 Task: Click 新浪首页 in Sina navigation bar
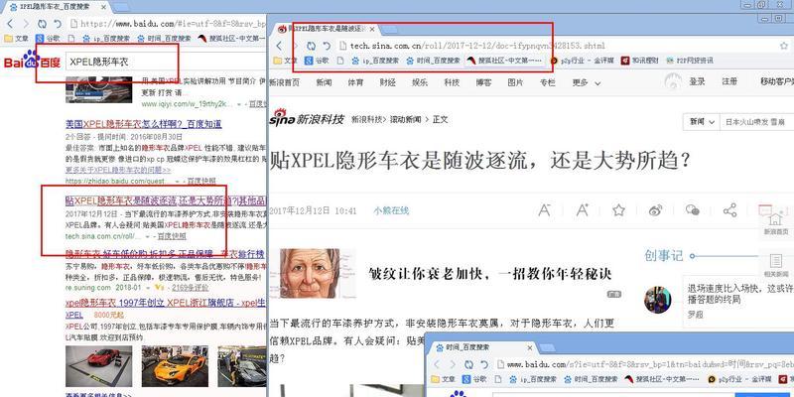(x=285, y=82)
